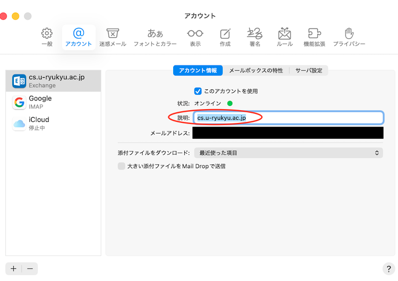Click the メールアドレス field

click(288, 133)
